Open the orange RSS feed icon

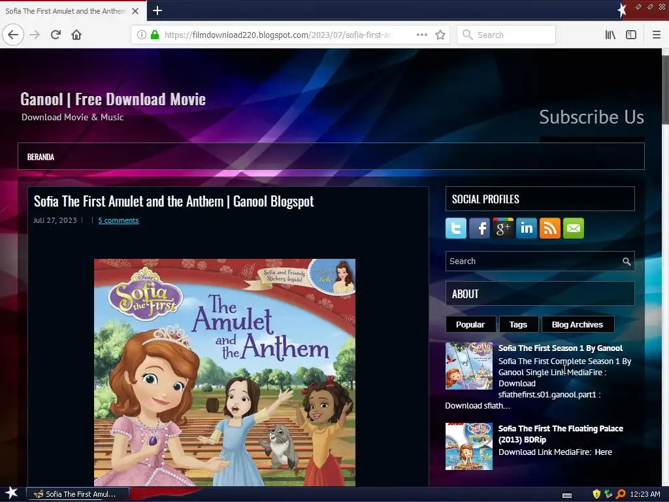tap(549, 228)
